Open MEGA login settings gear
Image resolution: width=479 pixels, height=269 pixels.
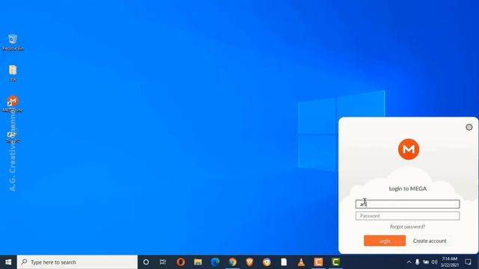pyautogui.click(x=469, y=127)
